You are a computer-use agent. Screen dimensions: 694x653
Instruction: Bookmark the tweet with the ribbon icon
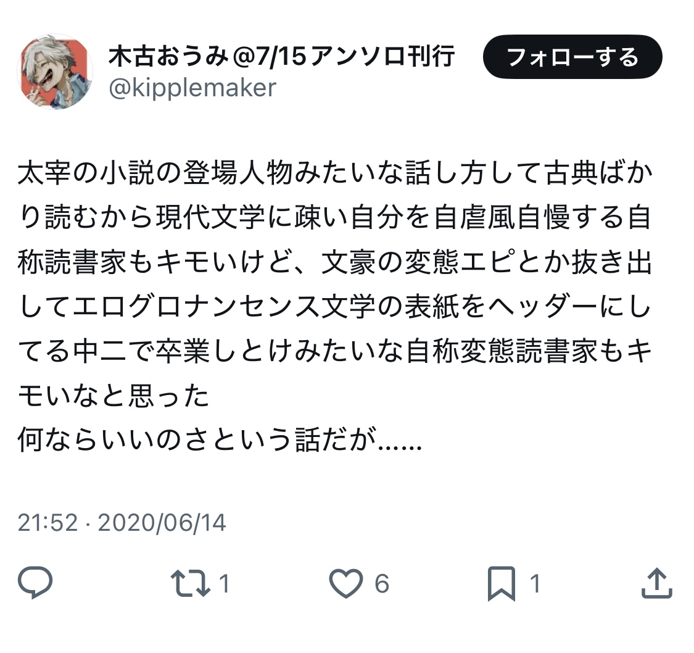pyautogui.click(x=501, y=583)
